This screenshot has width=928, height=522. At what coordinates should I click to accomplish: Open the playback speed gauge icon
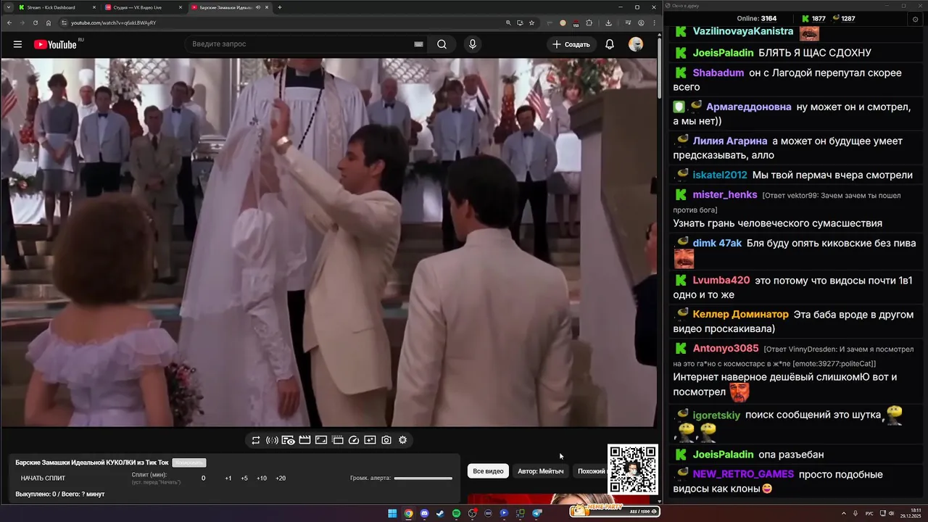pos(354,440)
